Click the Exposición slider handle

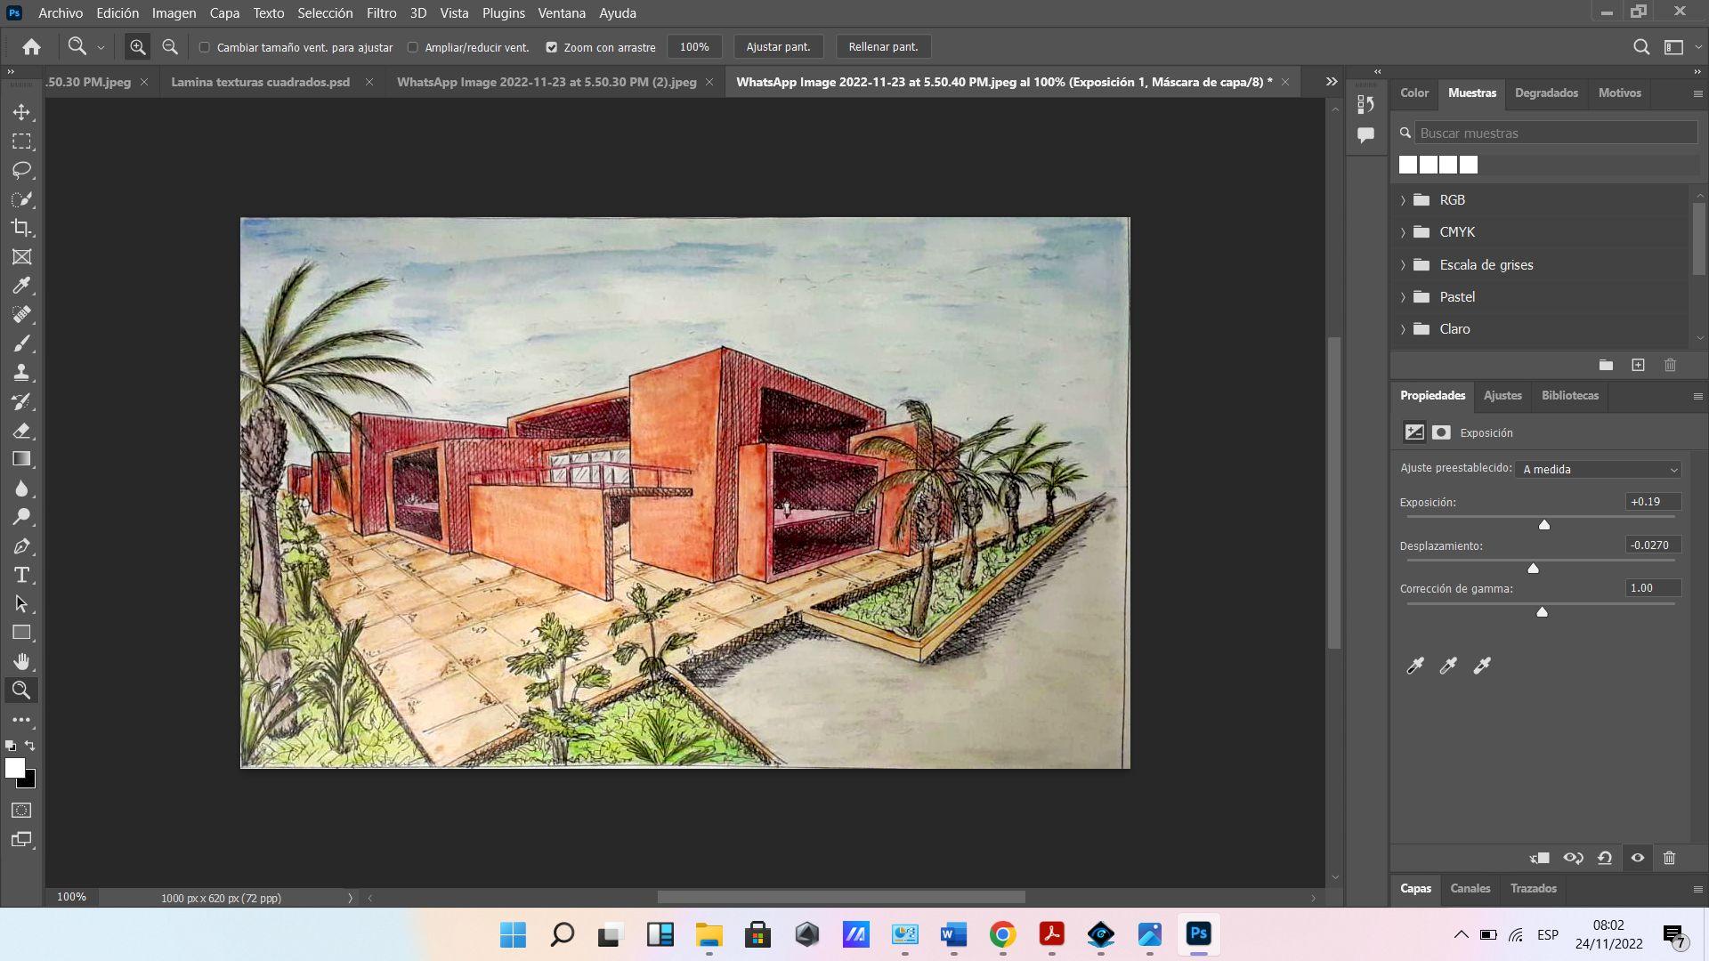1544,525
